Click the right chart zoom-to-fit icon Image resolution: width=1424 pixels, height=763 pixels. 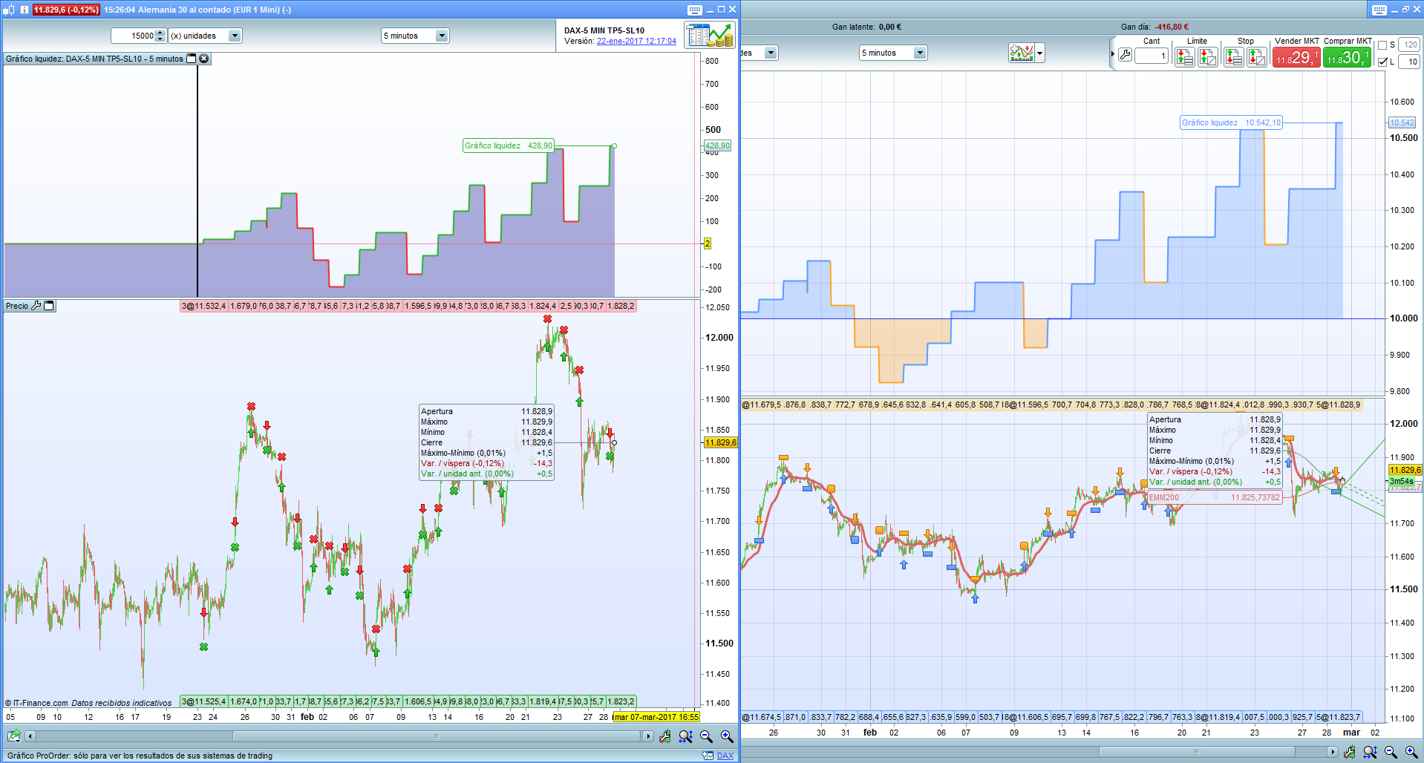click(x=1370, y=752)
